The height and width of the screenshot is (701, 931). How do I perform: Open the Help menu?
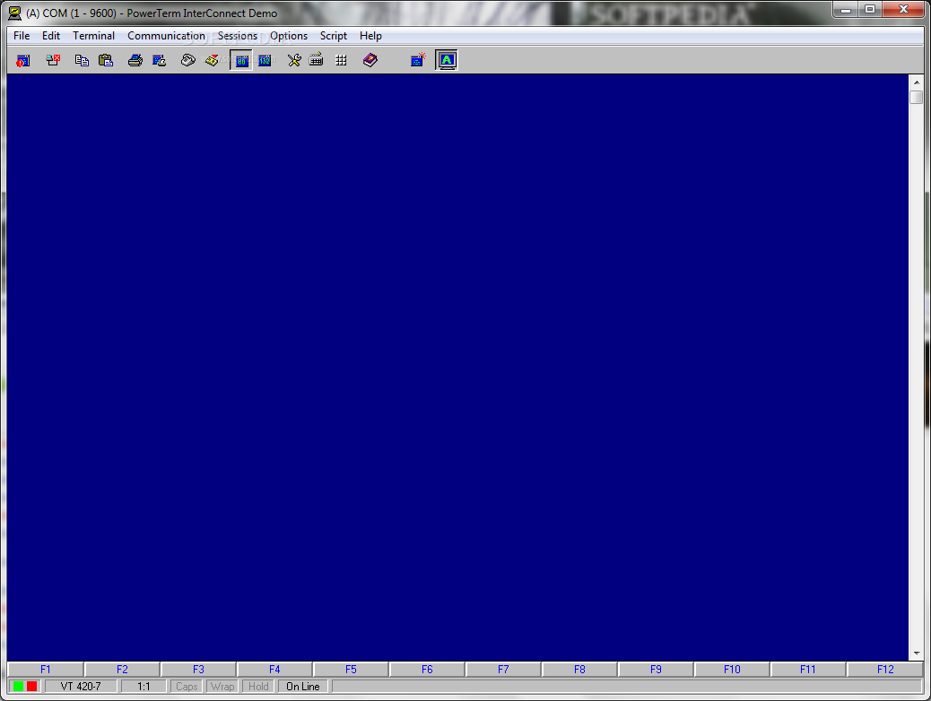pyautogui.click(x=370, y=36)
